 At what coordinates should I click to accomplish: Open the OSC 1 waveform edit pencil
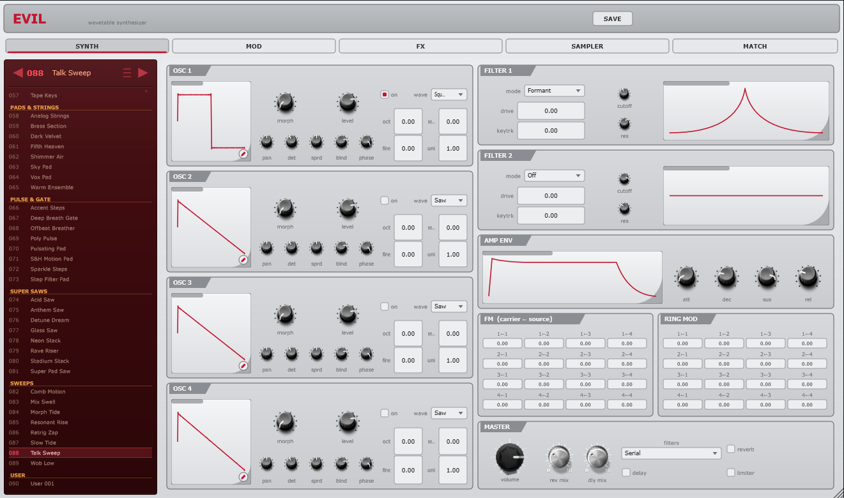pyautogui.click(x=243, y=154)
